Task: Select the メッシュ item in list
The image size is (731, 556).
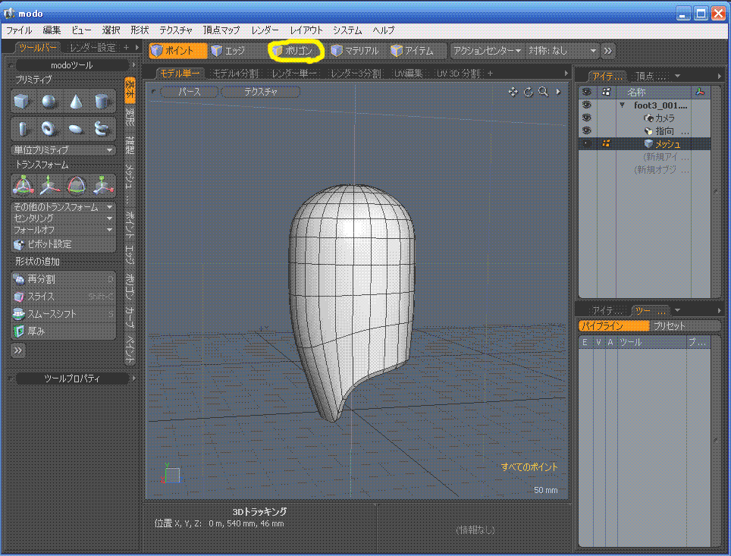Action: (667, 143)
